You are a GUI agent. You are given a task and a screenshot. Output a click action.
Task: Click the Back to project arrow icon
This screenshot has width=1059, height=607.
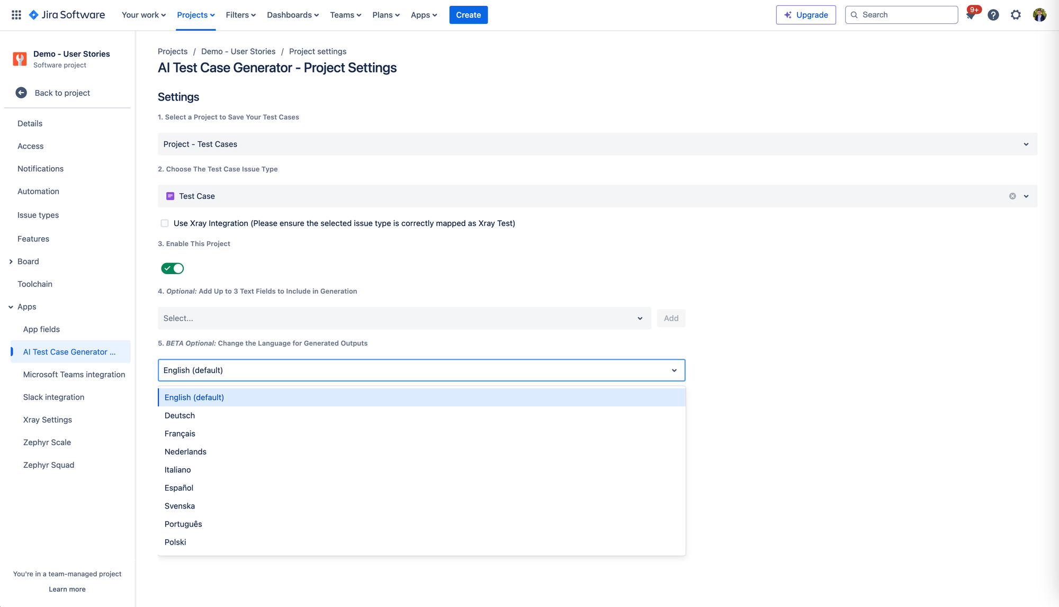click(21, 93)
